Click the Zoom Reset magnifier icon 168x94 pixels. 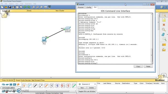point(37,7)
